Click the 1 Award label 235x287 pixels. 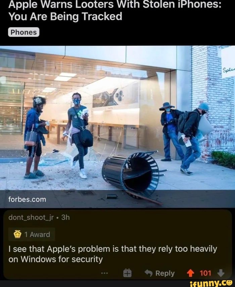[x=37, y=234]
